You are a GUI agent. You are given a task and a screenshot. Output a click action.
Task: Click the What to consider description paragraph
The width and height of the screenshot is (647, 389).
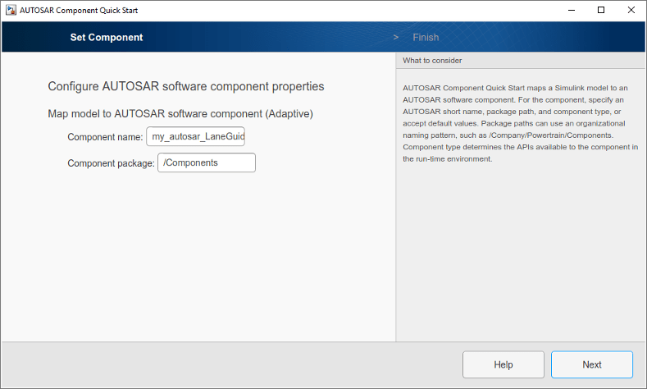pyautogui.click(x=520, y=123)
